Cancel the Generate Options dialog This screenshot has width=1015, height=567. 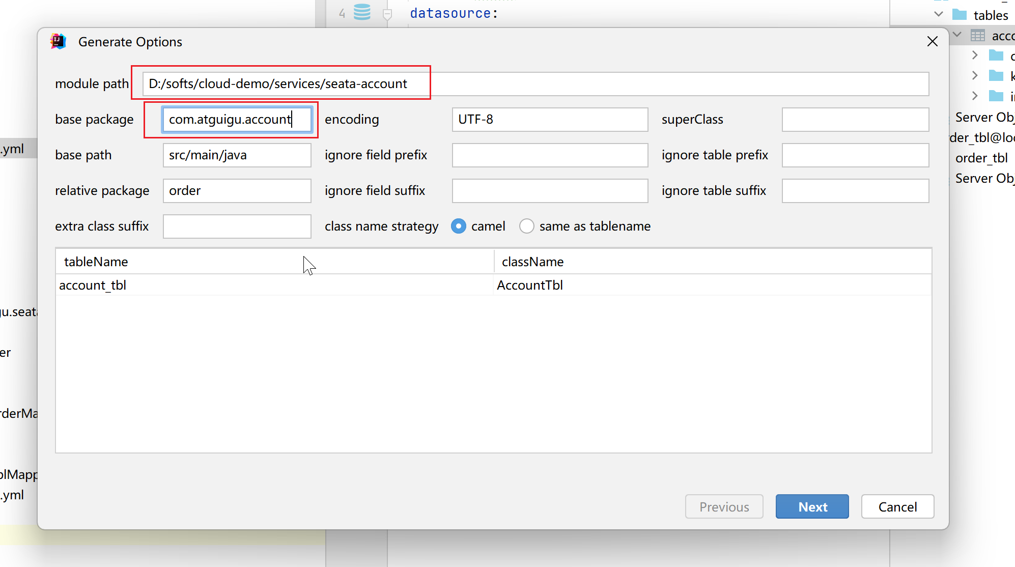(898, 506)
